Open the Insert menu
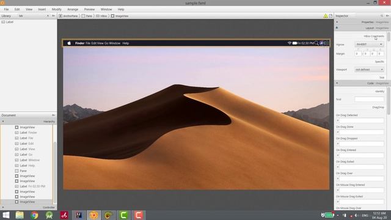Image resolution: width=391 pixels, height=220 pixels. pyautogui.click(x=42, y=9)
